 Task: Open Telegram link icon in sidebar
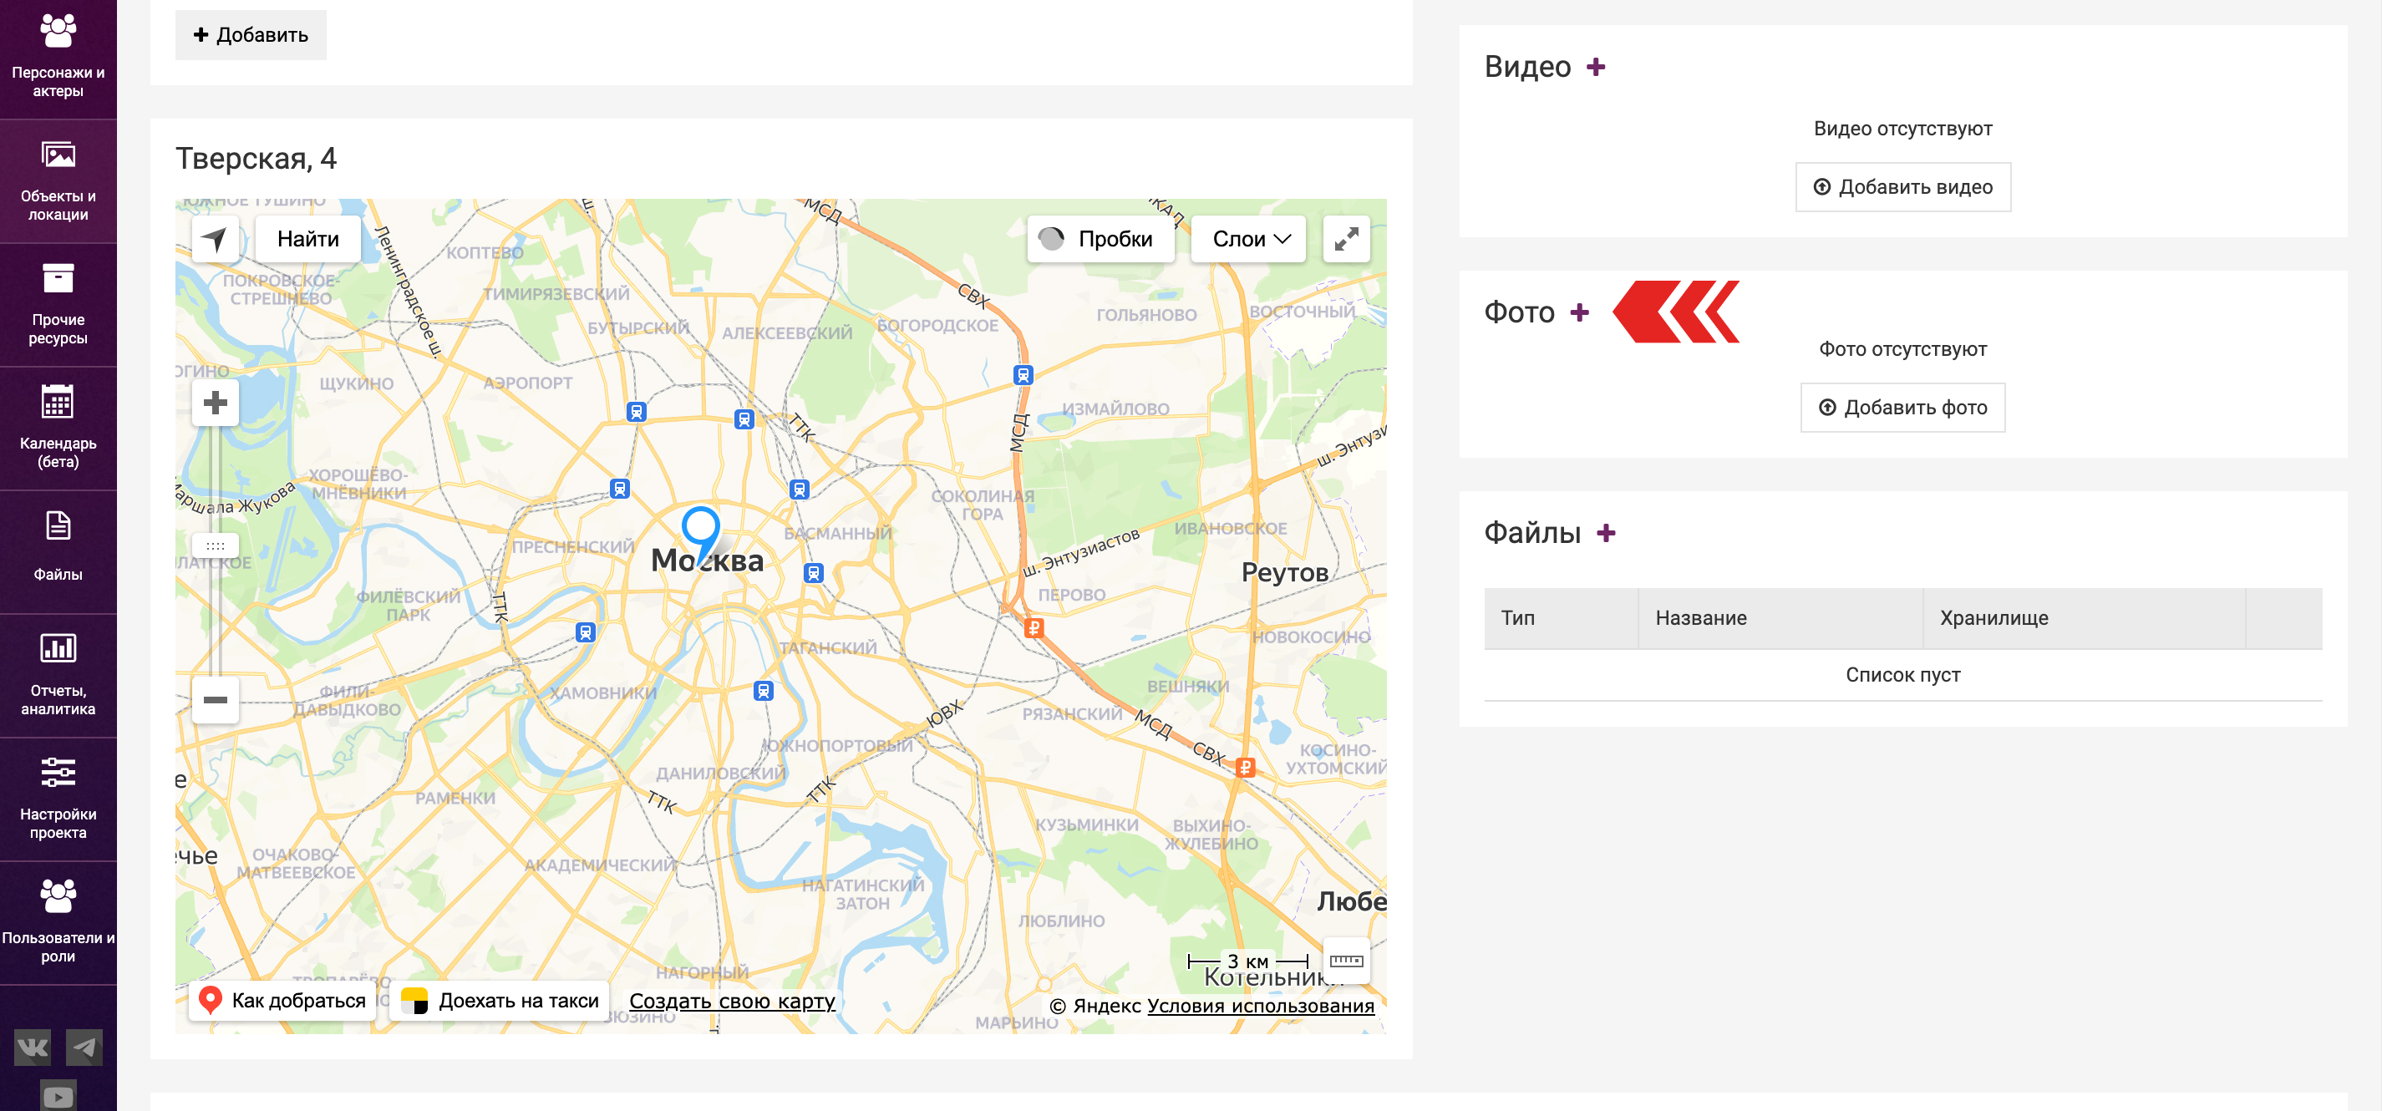point(84,1048)
